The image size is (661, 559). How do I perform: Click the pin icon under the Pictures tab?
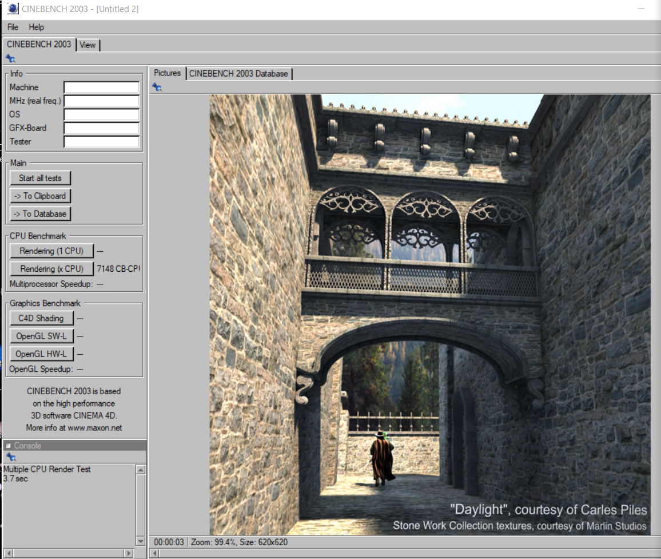[157, 87]
